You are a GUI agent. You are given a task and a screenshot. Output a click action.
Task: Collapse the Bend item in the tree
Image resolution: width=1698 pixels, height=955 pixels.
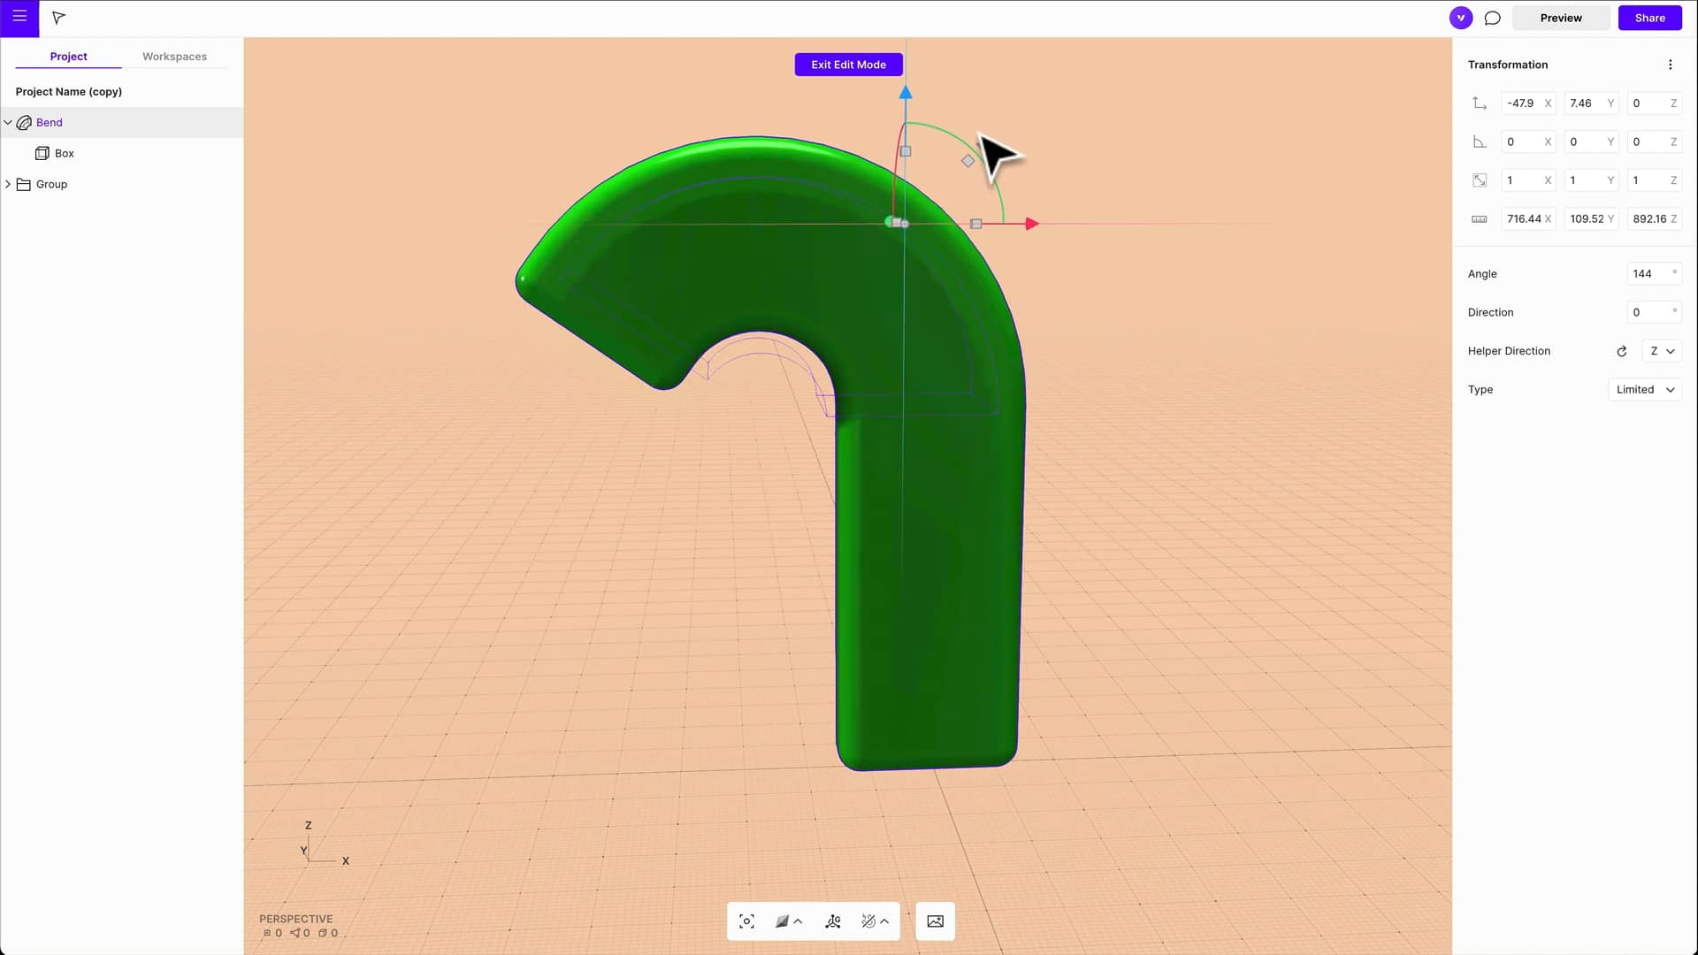8,122
